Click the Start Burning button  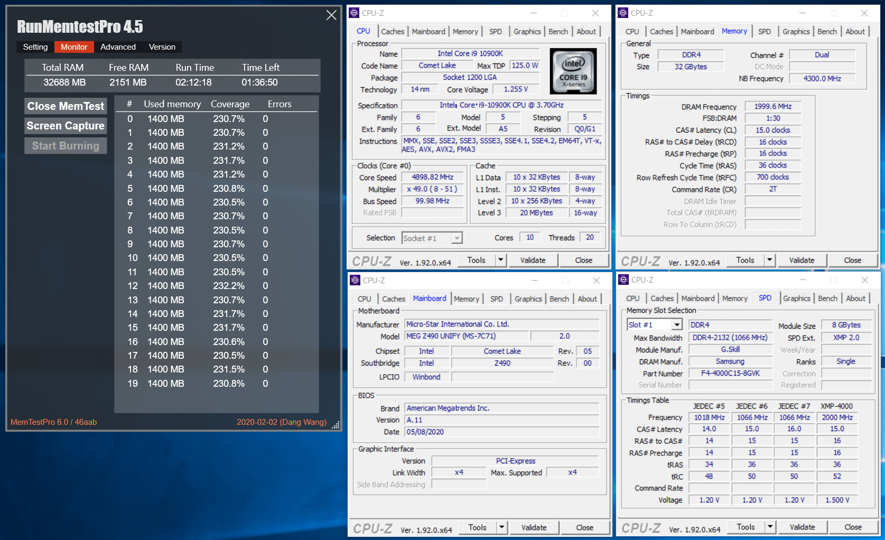click(x=66, y=146)
